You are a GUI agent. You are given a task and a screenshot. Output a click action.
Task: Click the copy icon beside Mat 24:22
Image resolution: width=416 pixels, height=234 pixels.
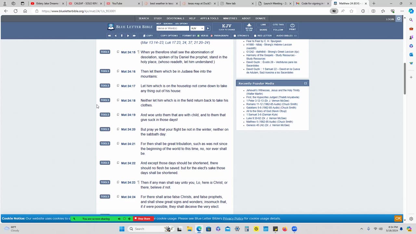(118, 162)
